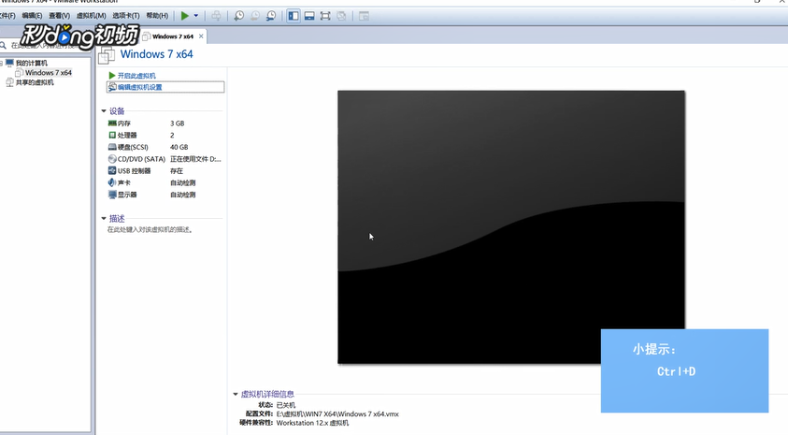
Task: Collapse the 描述 section
Action: tap(104, 218)
